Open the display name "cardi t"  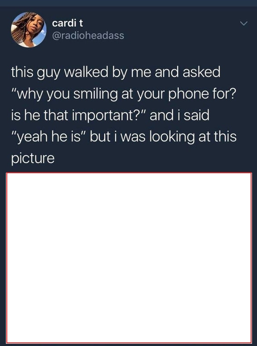point(68,23)
